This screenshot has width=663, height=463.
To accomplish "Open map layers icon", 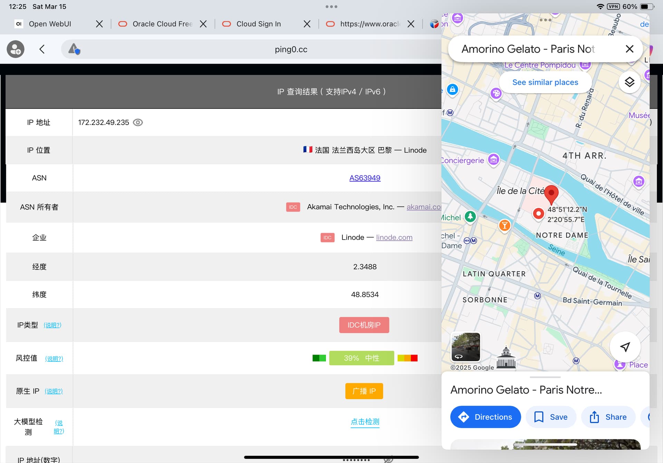I will (630, 82).
